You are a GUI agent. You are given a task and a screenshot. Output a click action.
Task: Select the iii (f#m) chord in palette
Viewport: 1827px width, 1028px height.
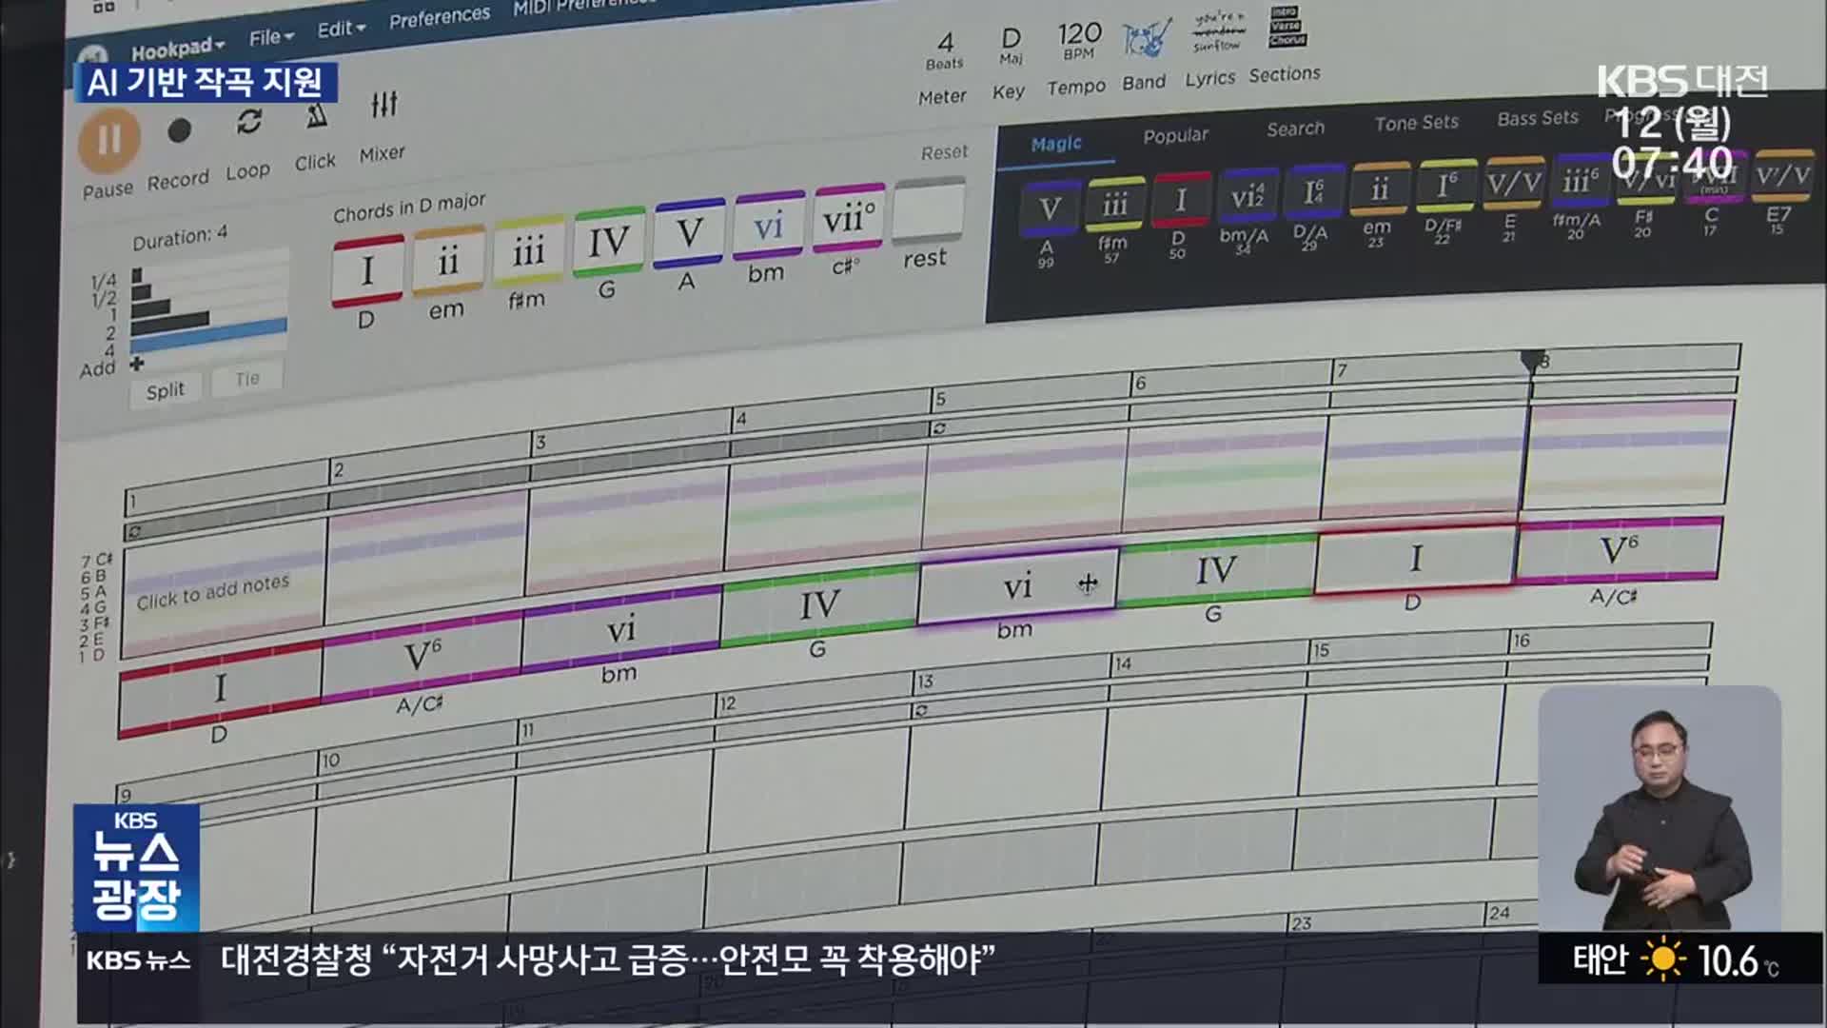pyautogui.click(x=528, y=252)
